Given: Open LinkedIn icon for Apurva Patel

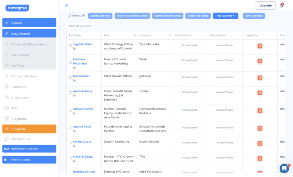Looking at the screenshot, I should [74, 131].
